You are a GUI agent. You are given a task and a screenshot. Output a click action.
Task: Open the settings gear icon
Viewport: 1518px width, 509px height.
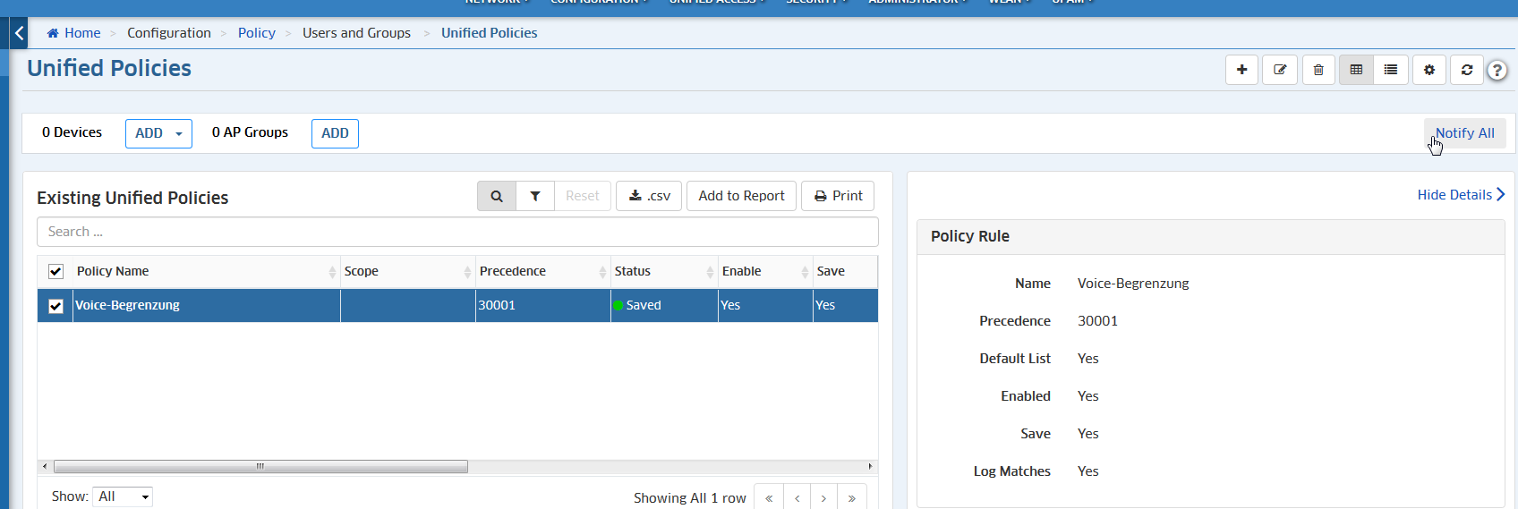[x=1429, y=70]
